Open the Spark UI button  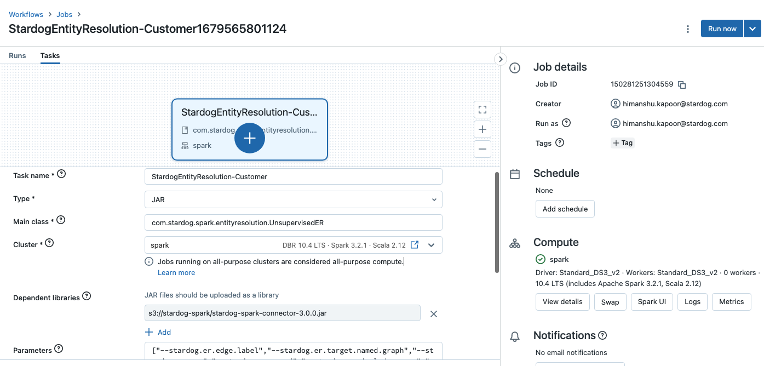tap(652, 302)
